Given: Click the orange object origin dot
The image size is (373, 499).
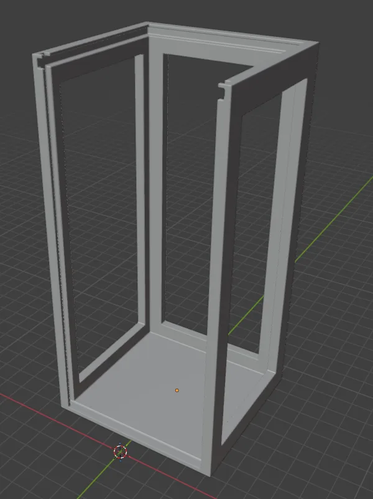Looking at the screenshot, I should [177, 390].
